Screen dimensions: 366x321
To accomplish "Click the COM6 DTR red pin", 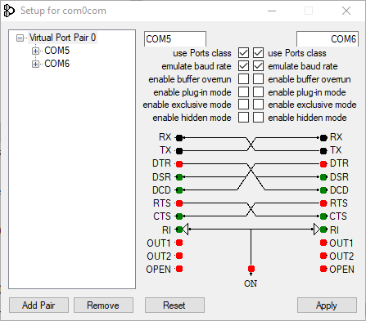I will [x=323, y=164].
